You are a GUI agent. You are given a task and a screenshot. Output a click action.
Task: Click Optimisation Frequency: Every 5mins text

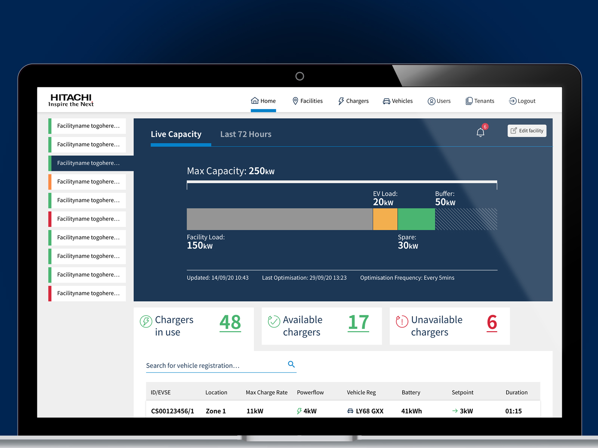click(407, 278)
